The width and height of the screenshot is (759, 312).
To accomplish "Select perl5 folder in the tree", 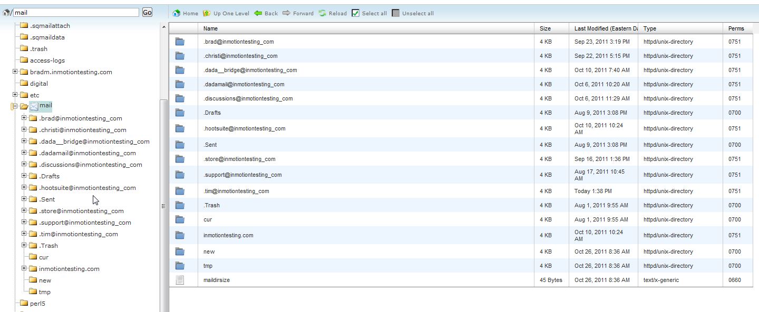I will (x=37, y=304).
